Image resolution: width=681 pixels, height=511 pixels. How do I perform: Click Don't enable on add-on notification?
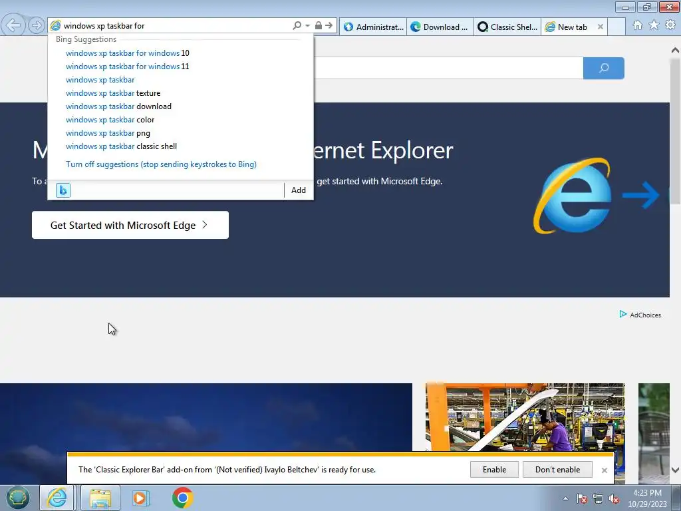pos(558,470)
